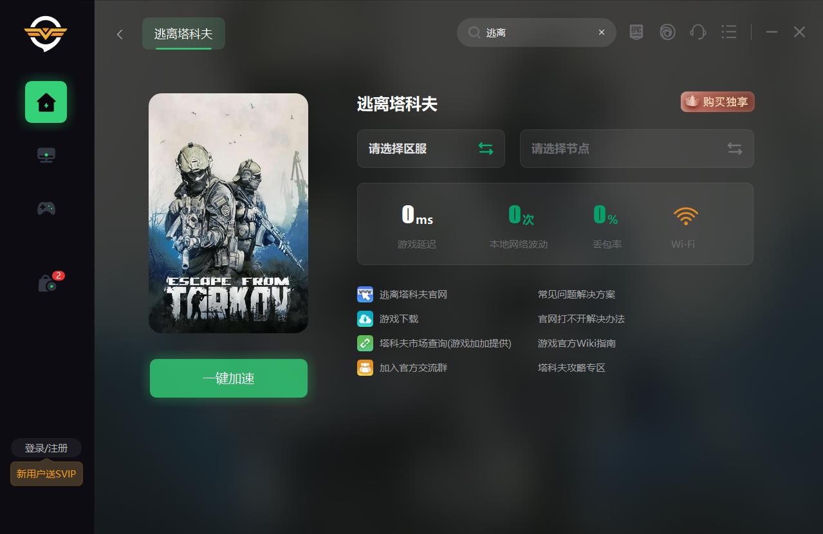Viewport: 823px width, 534px height.
Task: Click the Ubisoft swirl icon
Action: (x=667, y=32)
